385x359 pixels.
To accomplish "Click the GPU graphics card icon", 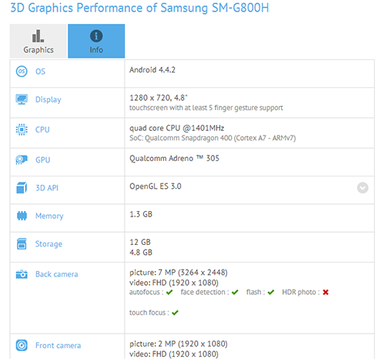I will (22, 159).
